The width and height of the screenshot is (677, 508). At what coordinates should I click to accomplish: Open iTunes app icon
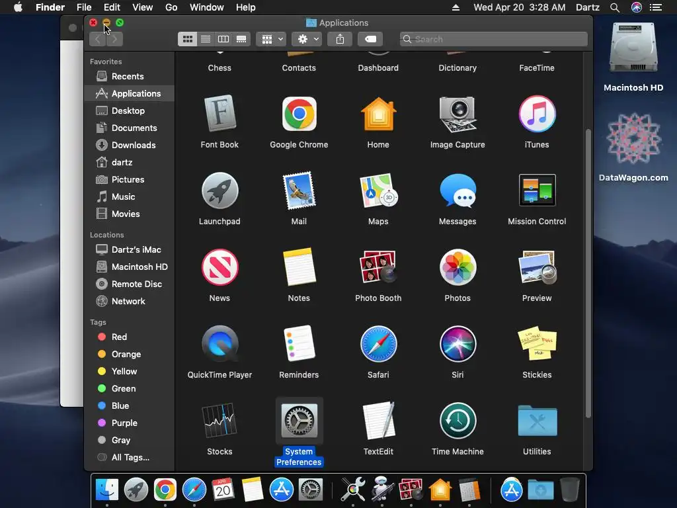537,114
